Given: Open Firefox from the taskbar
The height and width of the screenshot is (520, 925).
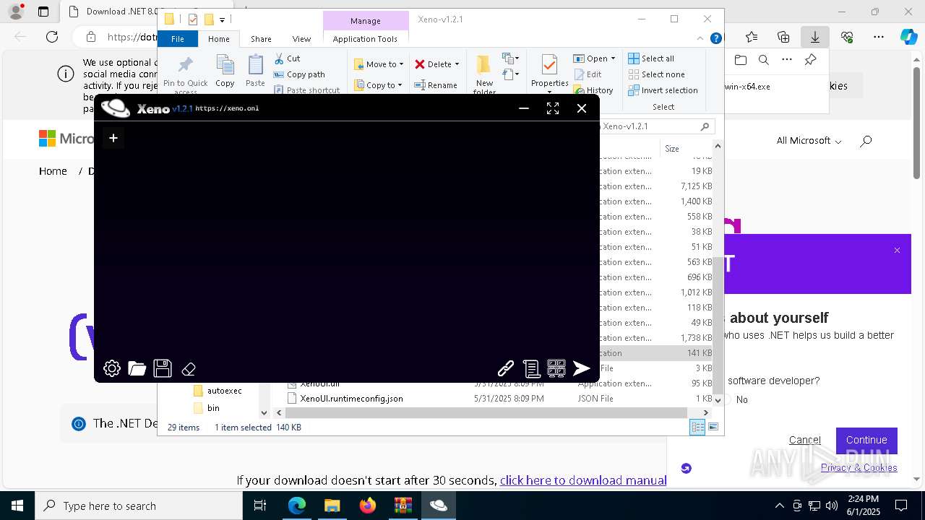Looking at the screenshot, I should click(x=368, y=506).
